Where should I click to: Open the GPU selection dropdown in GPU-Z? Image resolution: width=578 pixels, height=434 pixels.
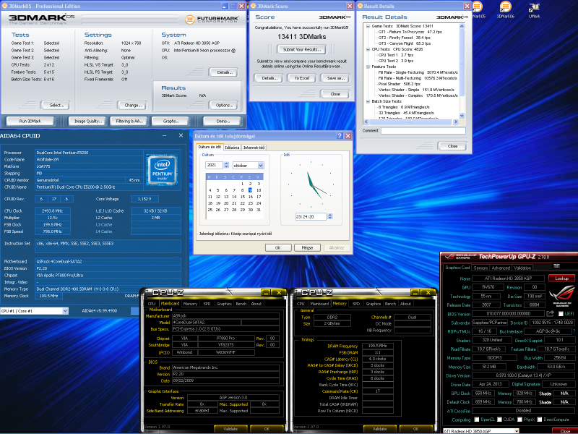[x=517, y=431]
